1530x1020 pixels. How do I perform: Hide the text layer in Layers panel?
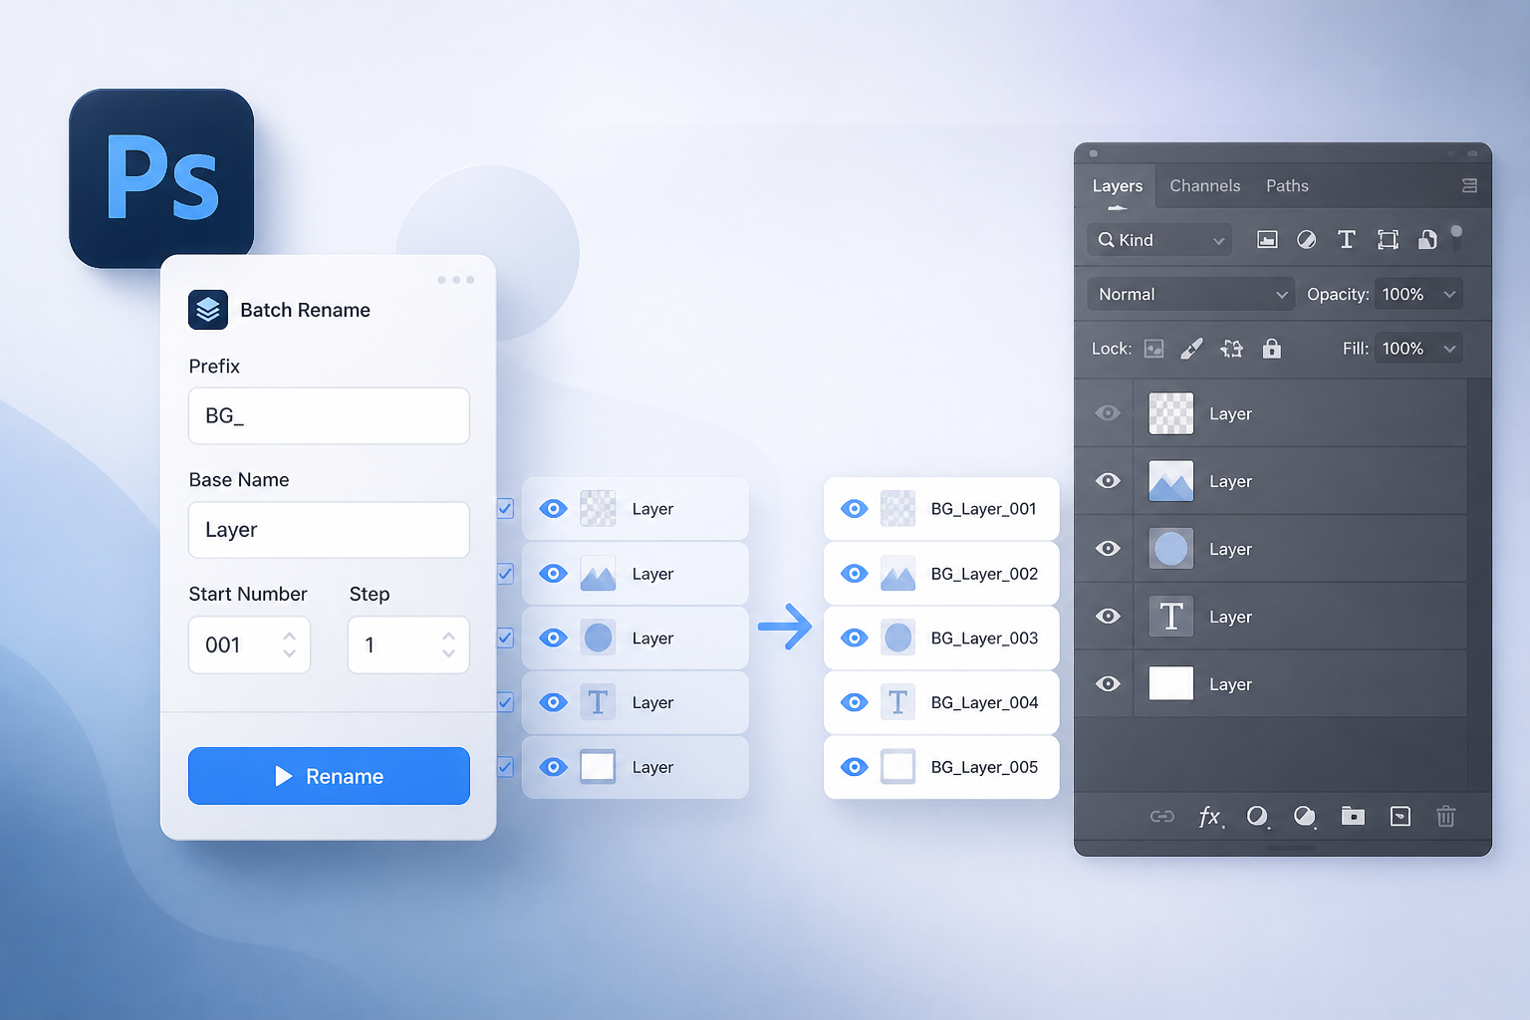[1108, 617]
